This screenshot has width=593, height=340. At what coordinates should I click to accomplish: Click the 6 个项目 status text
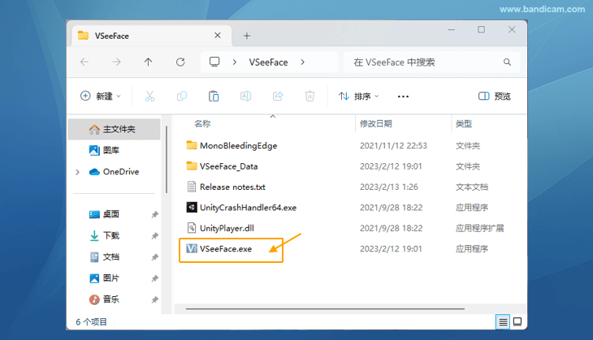[x=92, y=322]
